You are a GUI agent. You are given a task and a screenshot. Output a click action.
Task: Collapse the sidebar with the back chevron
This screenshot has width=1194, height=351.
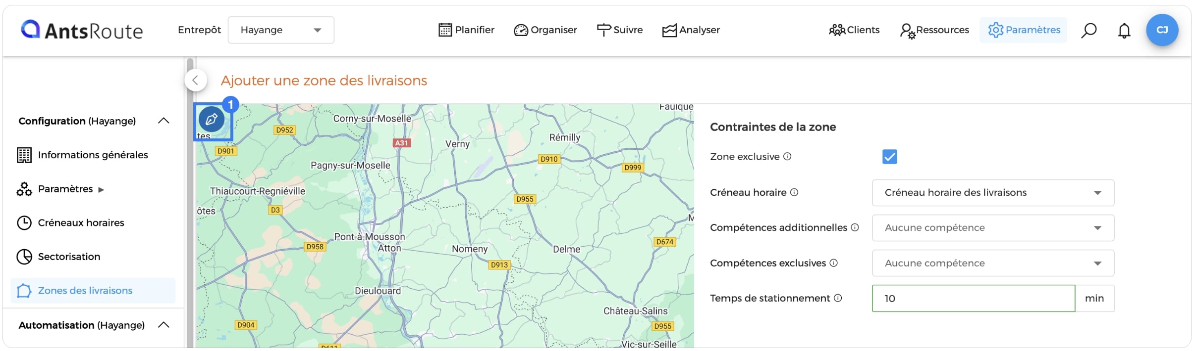pyautogui.click(x=196, y=80)
